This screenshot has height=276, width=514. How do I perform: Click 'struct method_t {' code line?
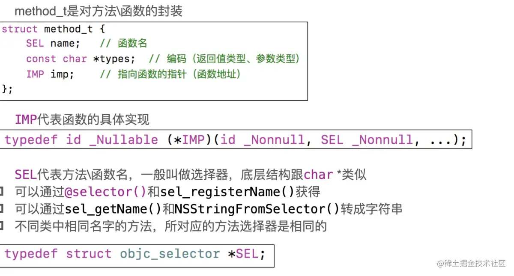54,29
